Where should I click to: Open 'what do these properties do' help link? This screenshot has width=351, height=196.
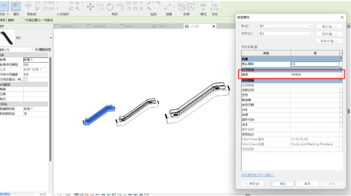click(x=258, y=175)
